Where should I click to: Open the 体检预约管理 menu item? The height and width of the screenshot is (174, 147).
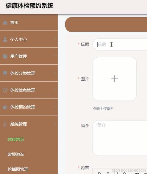29,107
